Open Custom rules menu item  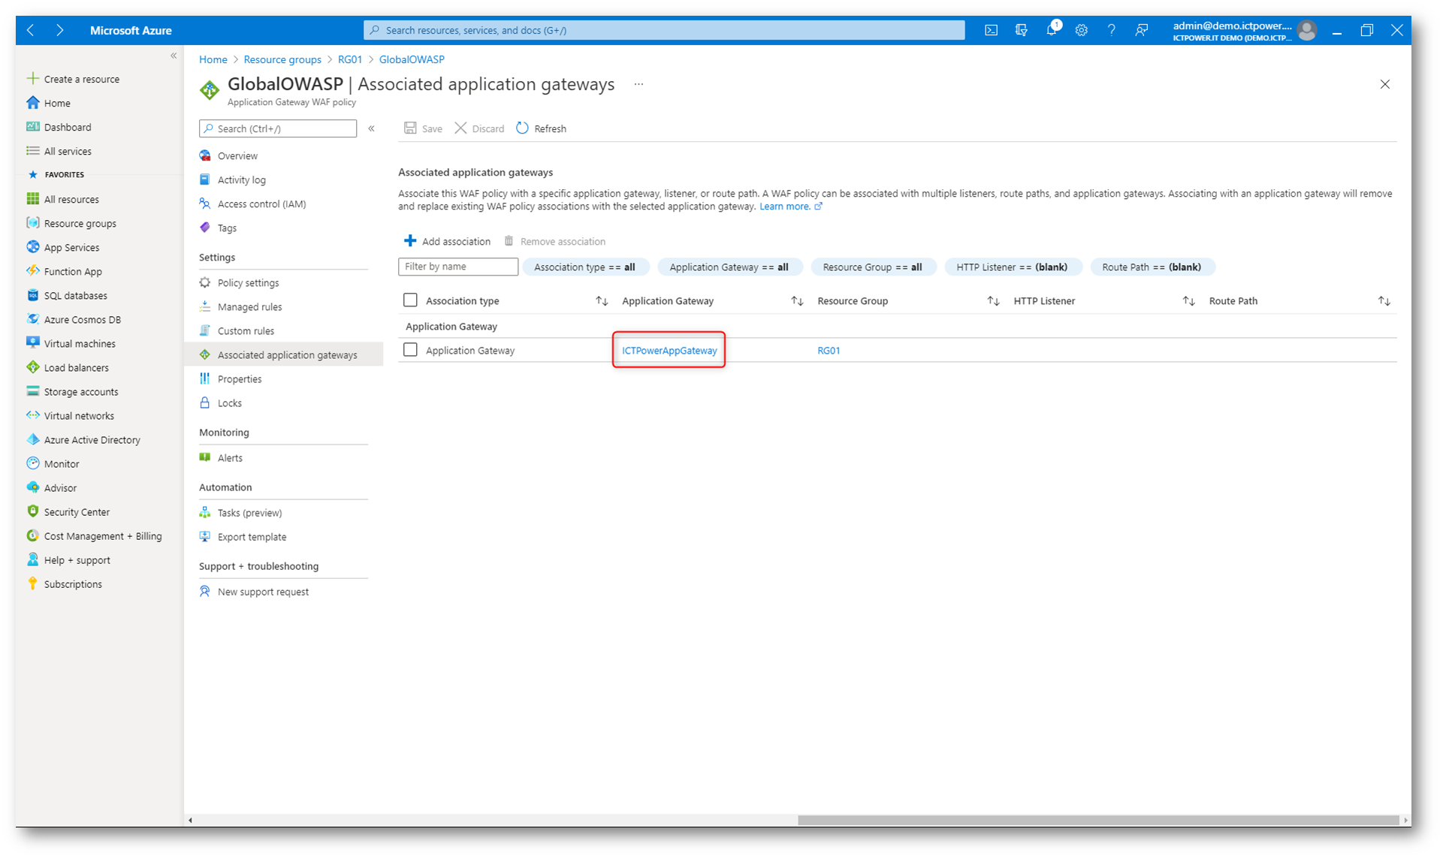point(246,330)
